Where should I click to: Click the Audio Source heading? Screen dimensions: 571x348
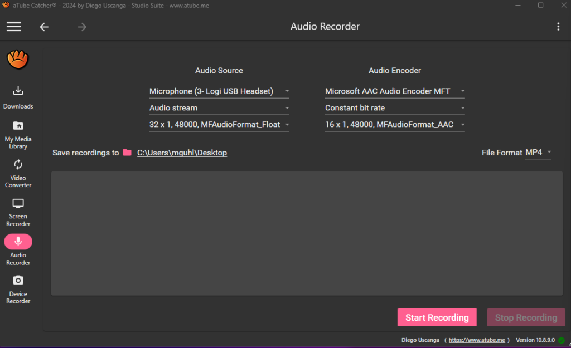coord(219,71)
